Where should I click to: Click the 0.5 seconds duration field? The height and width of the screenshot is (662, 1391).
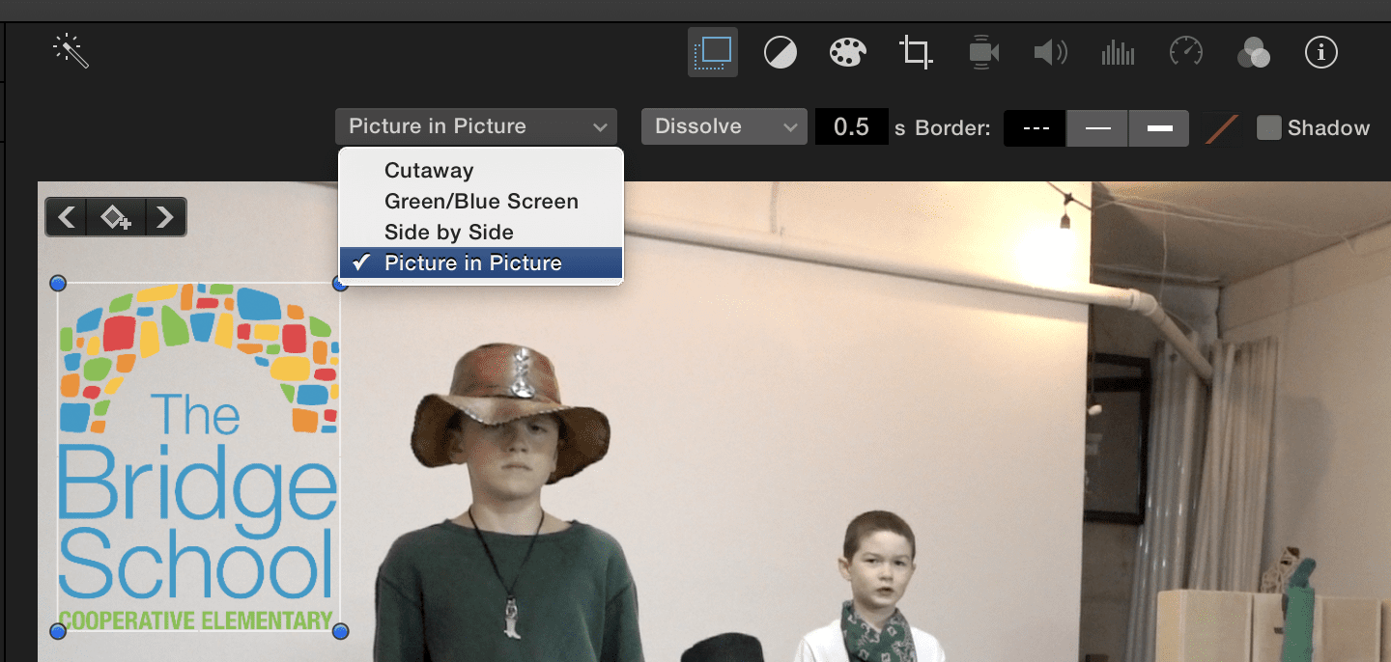(851, 127)
